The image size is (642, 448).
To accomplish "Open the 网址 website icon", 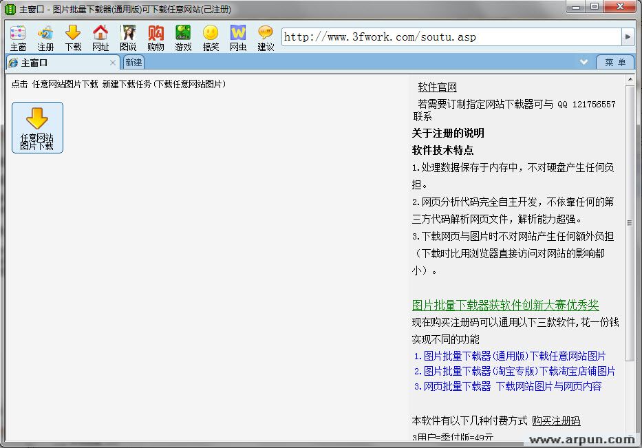I will [100, 36].
